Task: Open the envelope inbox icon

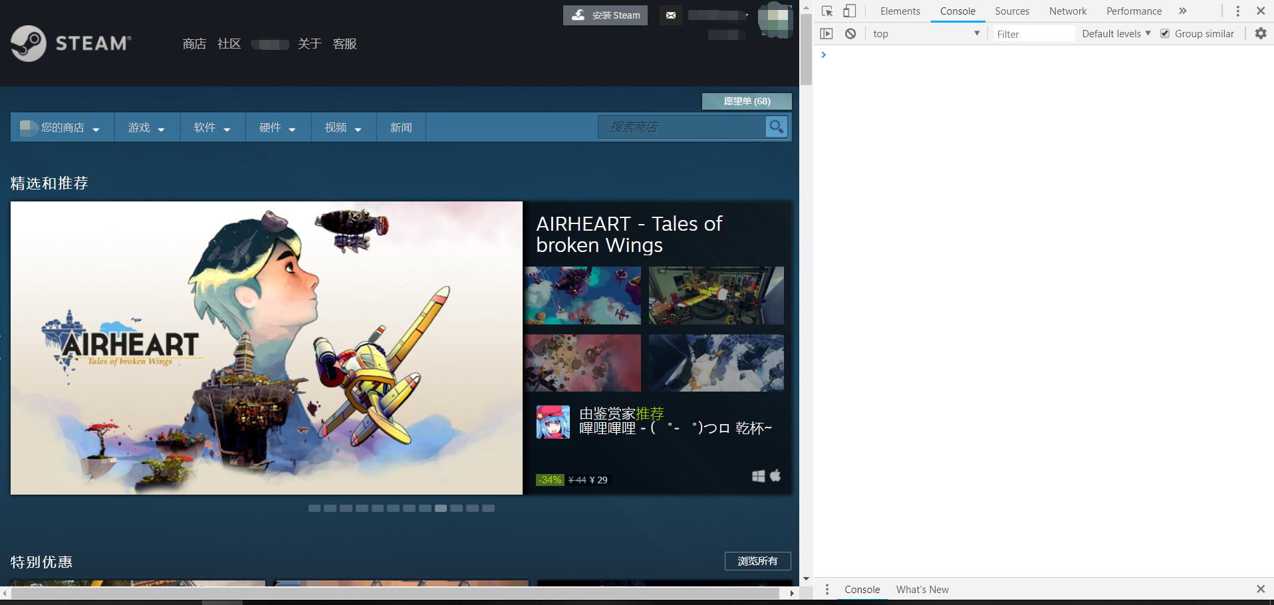Action: tap(671, 15)
